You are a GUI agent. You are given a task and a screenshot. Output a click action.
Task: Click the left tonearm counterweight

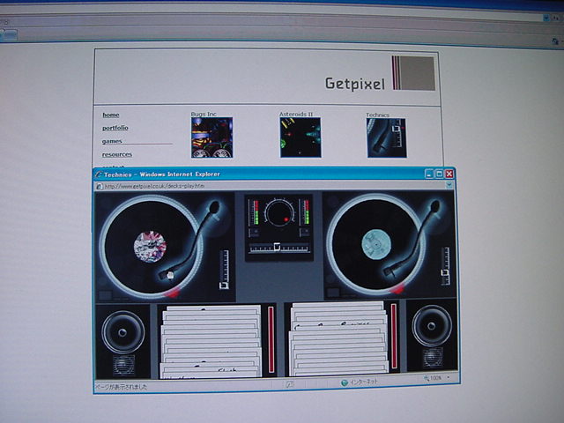(214, 208)
